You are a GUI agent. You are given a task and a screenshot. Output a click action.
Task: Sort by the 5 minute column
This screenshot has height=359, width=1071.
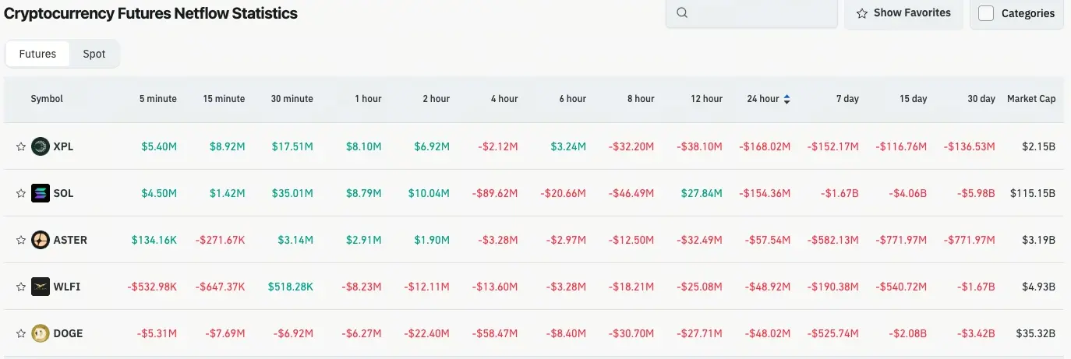pyautogui.click(x=158, y=99)
